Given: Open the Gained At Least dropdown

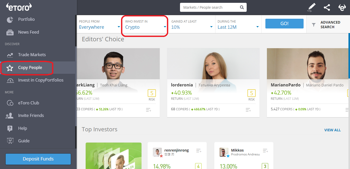Looking at the screenshot, I should pos(192,25).
